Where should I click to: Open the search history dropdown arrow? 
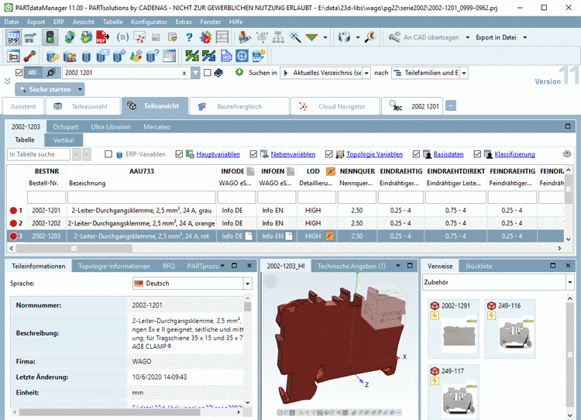click(x=196, y=73)
